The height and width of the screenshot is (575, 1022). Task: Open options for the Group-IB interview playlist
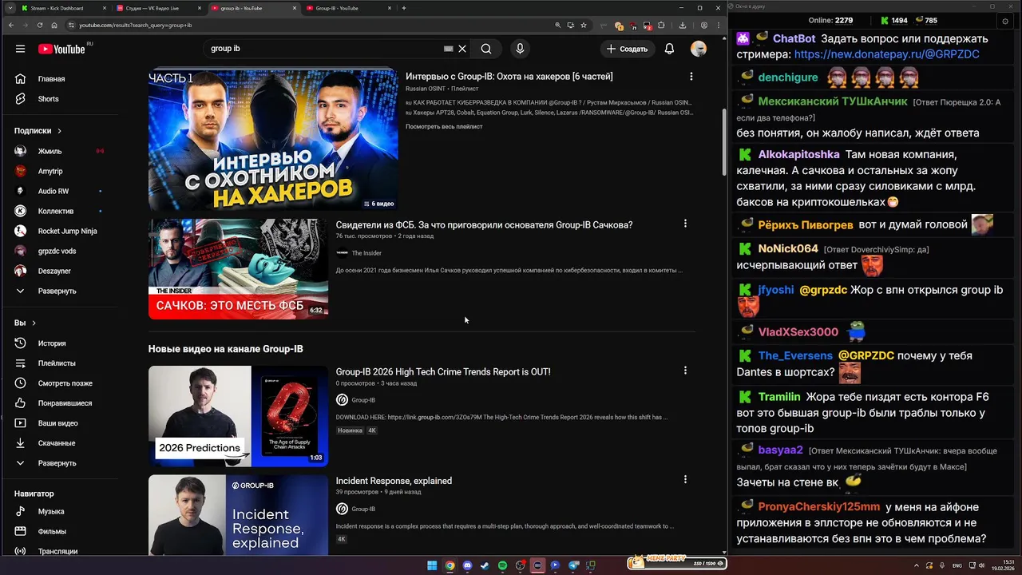point(691,77)
